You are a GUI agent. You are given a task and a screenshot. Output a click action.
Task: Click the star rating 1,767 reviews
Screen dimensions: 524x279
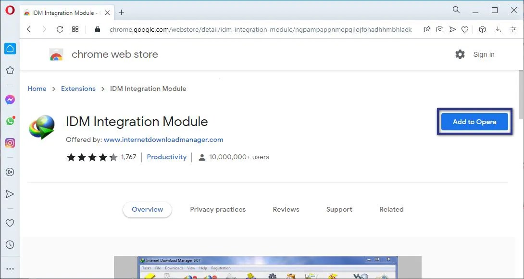tap(101, 157)
